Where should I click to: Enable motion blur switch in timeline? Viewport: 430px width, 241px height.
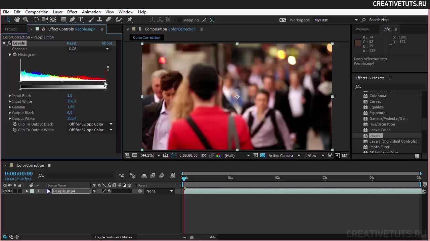(162, 176)
